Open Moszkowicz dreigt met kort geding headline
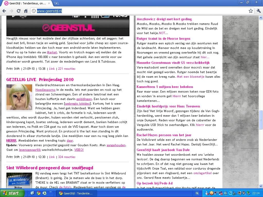Viewport: 263px width, 197px height. 164,19
